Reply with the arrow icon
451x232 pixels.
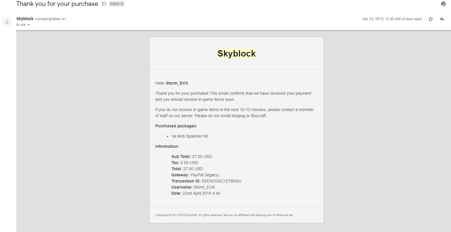point(442,19)
